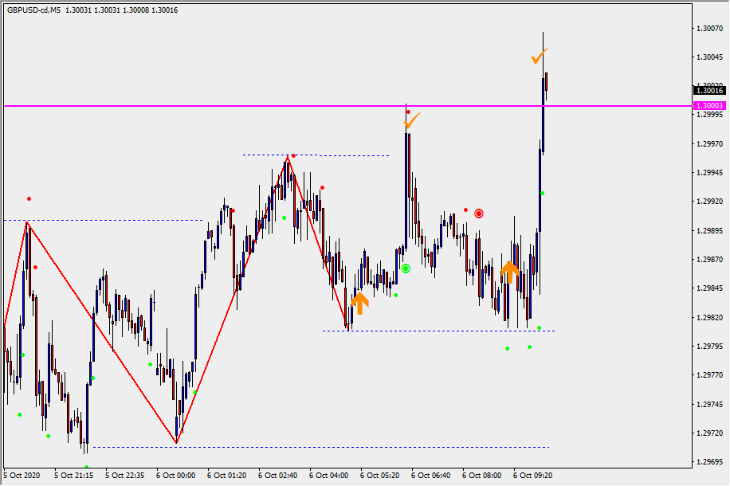
Task: Click the magenta 1.30003 price label
Action: (x=708, y=105)
